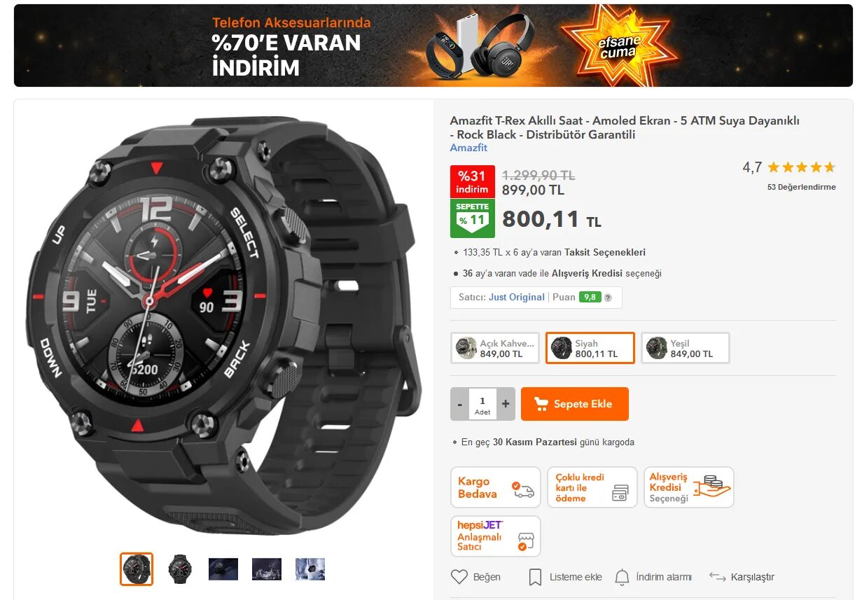Click the seller score help question icon

click(608, 298)
